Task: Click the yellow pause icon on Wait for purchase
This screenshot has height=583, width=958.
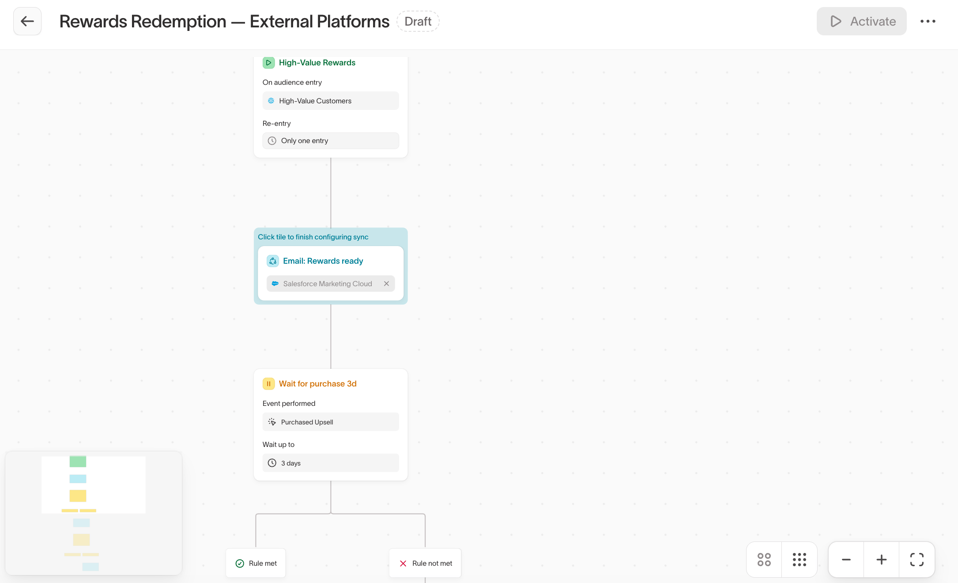Action: point(268,384)
